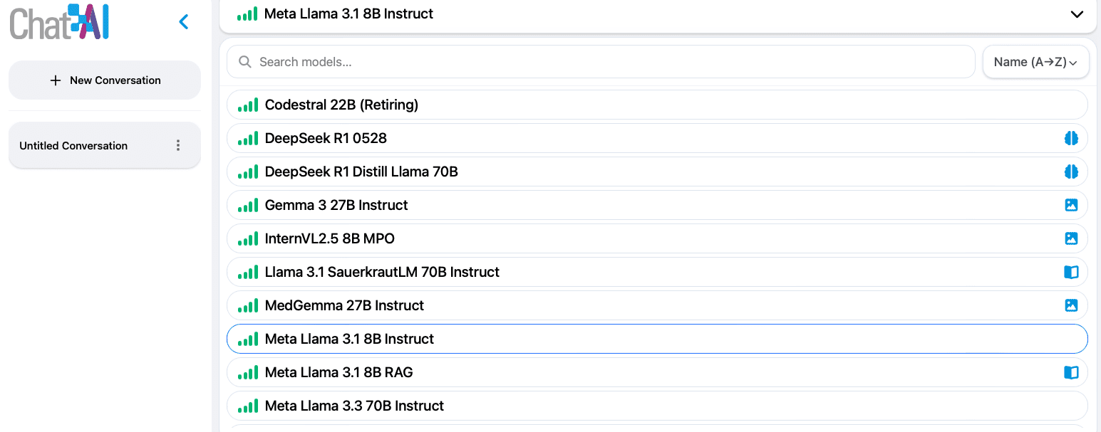The height and width of the screenshot is (432, 1101).
Task: Choose InternVL2.5 8B MPO model
Action: click(657, 238)
